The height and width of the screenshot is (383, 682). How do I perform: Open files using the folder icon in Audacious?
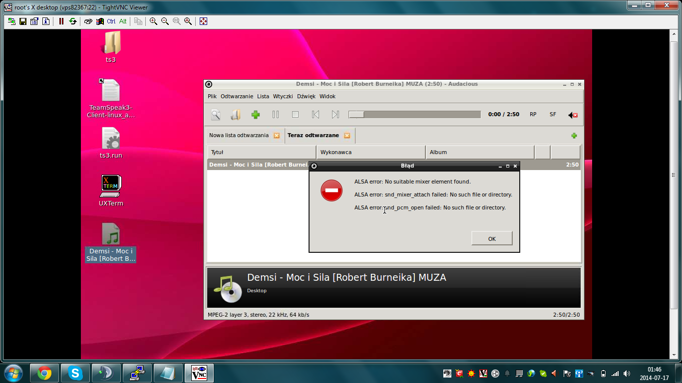[236, 115]
